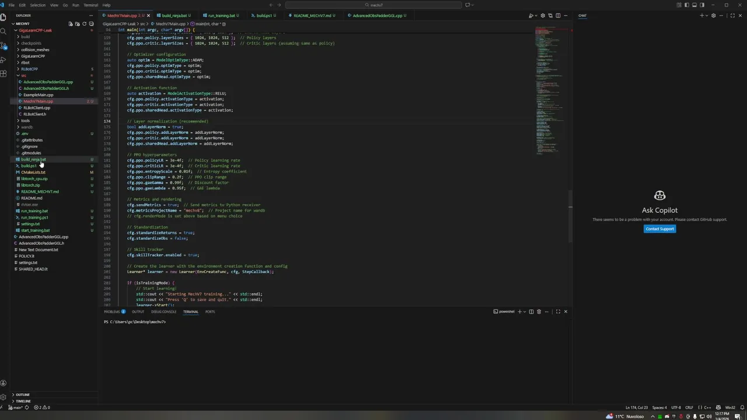
Task: Click the New Folder icon in the Explorer header
Action: click(x=78, y=24)
